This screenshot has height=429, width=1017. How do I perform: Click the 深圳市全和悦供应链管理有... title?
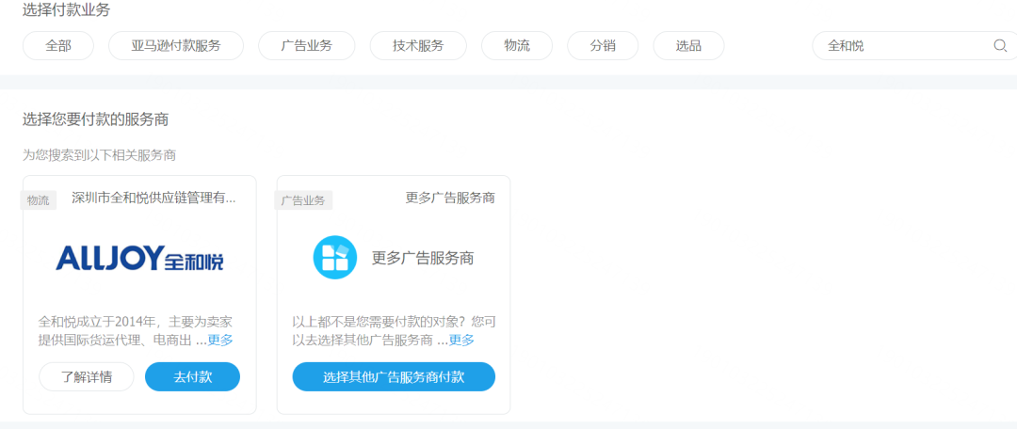(x=153, y=199)
